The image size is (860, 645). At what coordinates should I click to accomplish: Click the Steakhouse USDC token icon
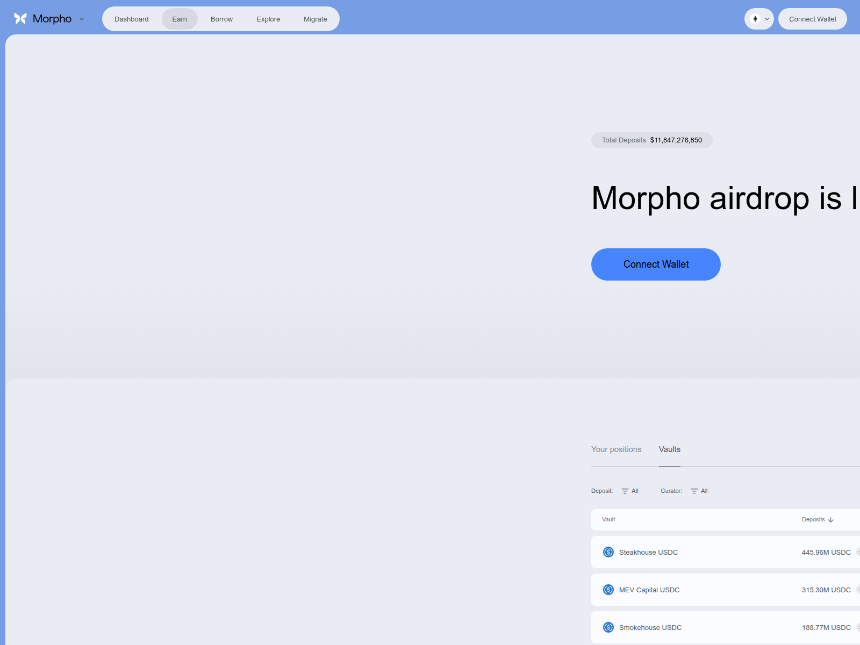[608, 552]
